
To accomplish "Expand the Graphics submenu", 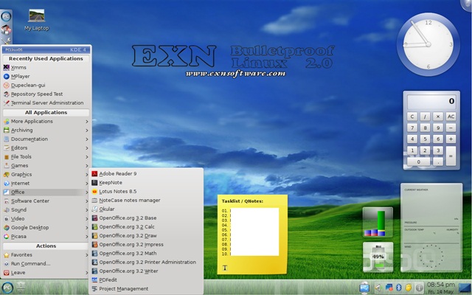I will pyautogui.click(x=46, y=174).
